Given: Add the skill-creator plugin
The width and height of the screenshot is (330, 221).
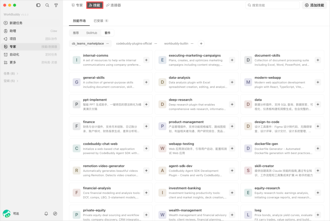Looking at the screenshot, I should [x=318, y=170].
